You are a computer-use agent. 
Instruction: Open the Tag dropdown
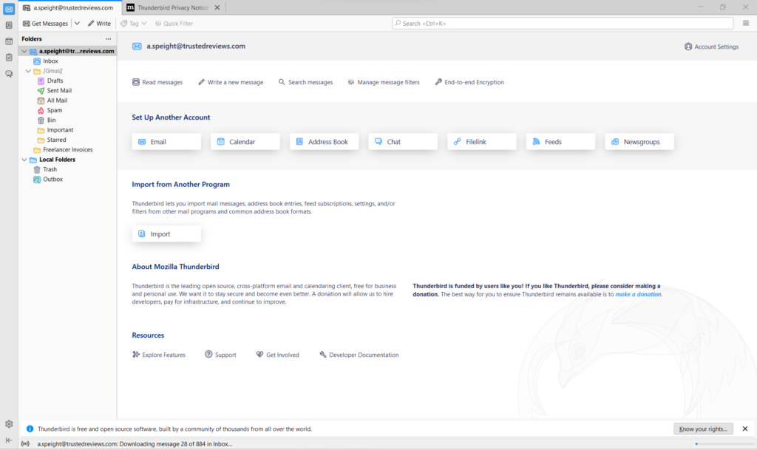click(134, 23)
